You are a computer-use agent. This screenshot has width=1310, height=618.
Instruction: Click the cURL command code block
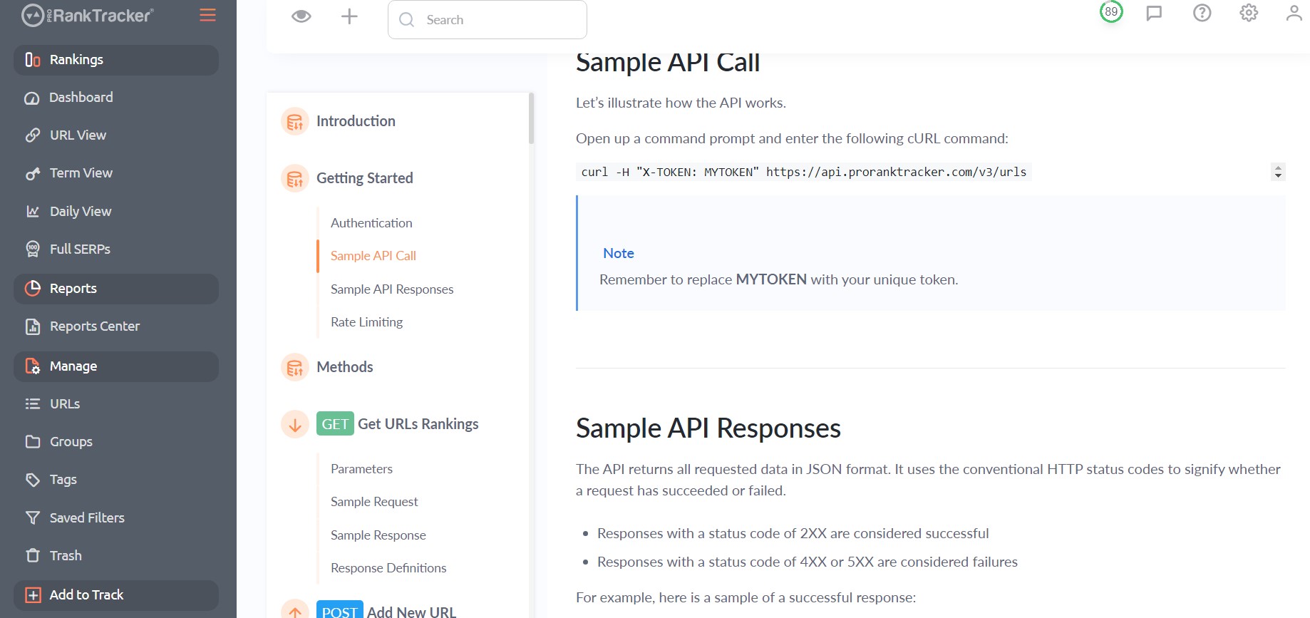coord(804,172)
